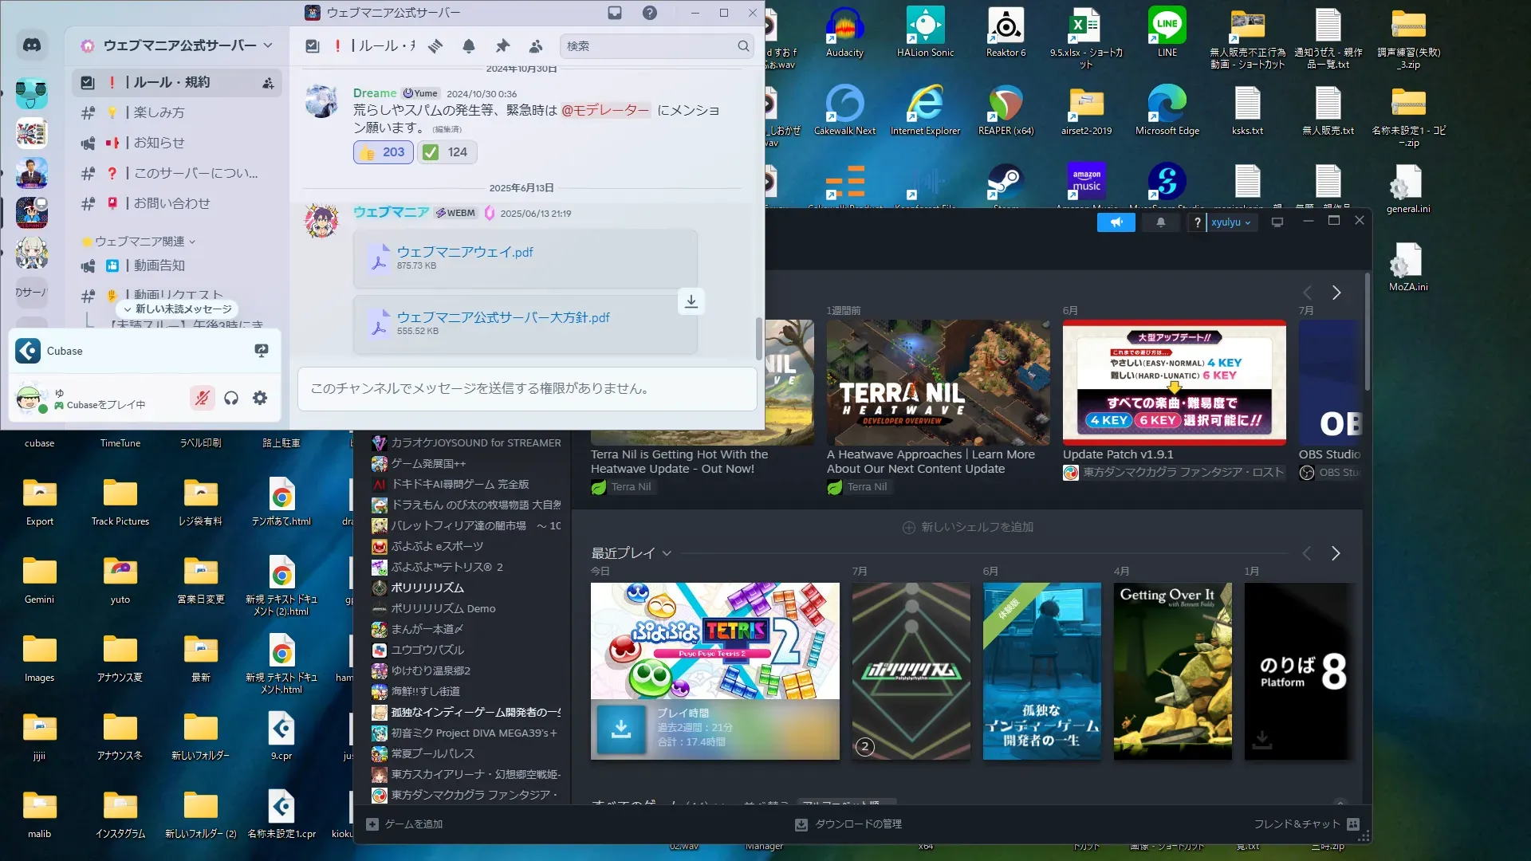
Task: Open Discord inbox icon in title bar
Action: [615, 13]
